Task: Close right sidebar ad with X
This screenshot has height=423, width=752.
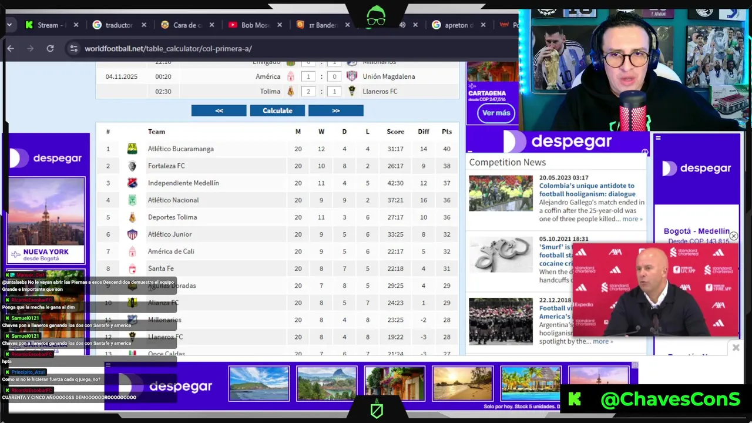Action: pyautogui.click(x=736, y=348)
